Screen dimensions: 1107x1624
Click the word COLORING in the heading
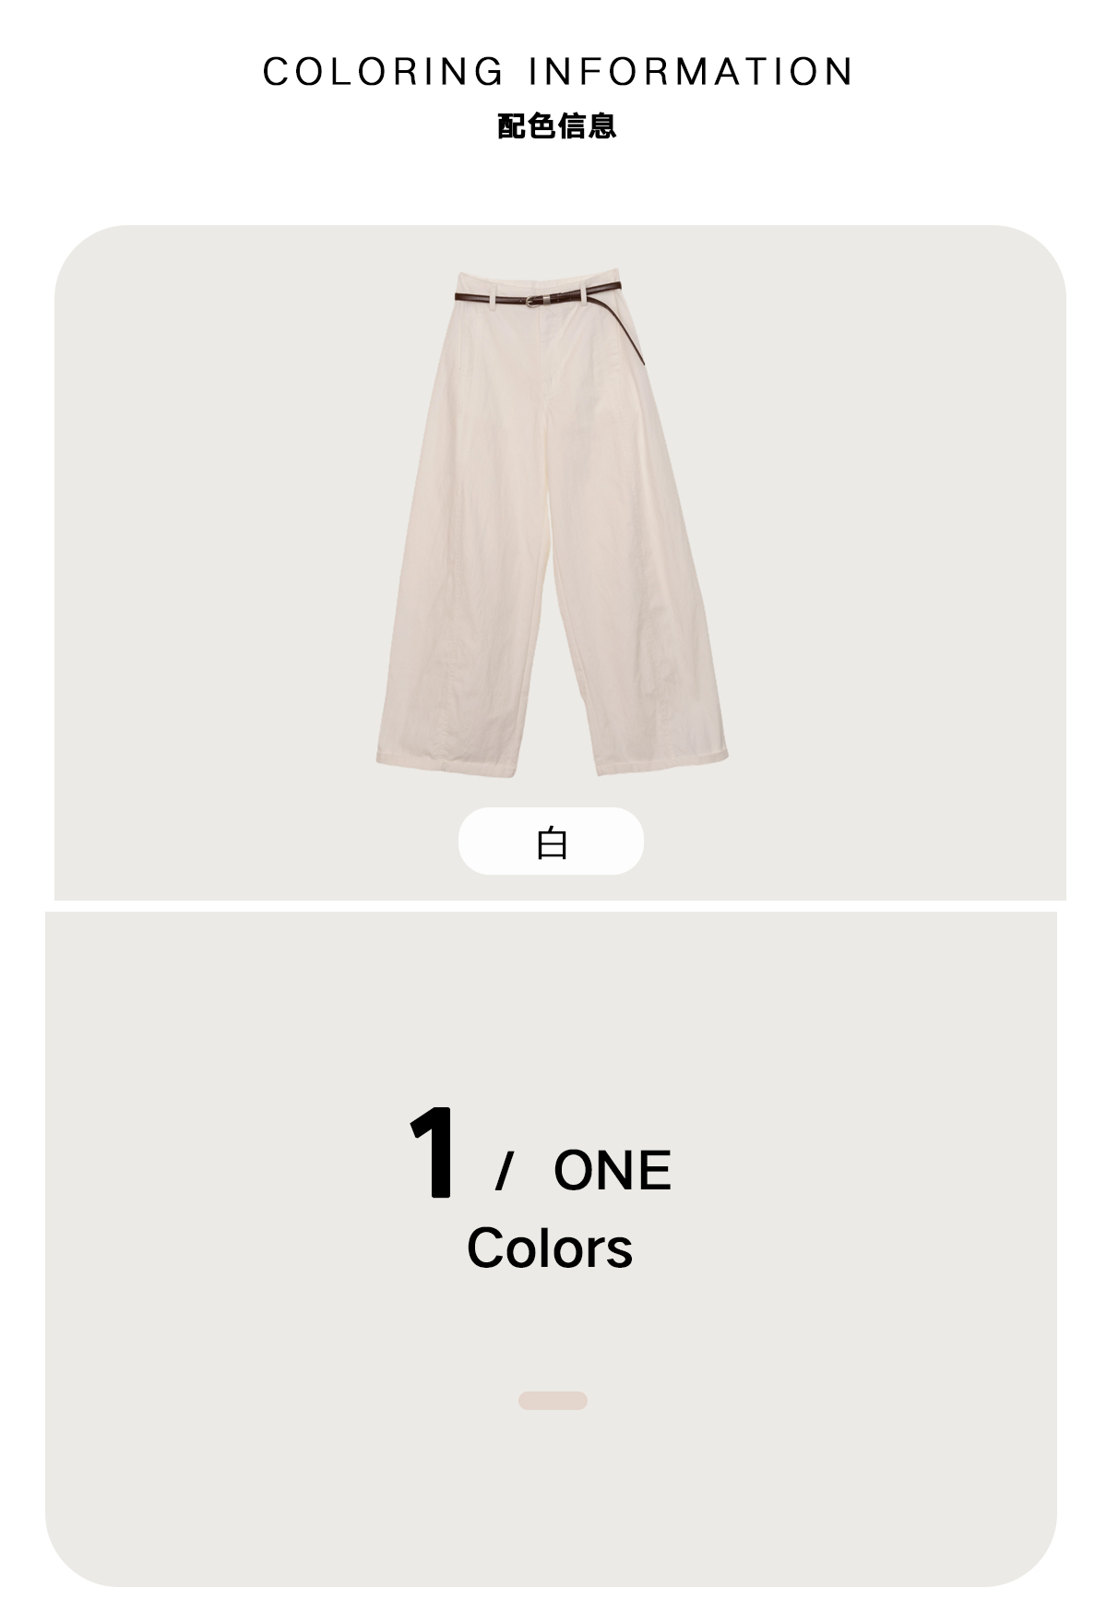(383, 72)
